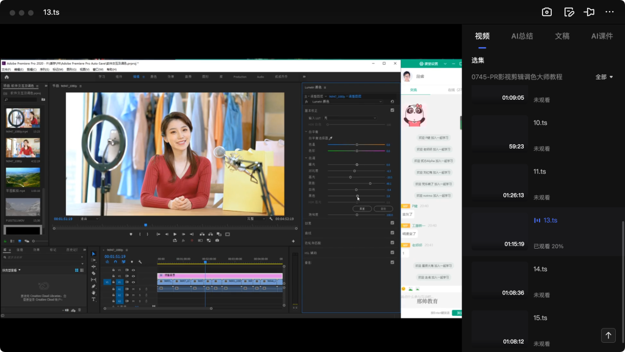Click the pin window icon in title bar

pos(589,12)
